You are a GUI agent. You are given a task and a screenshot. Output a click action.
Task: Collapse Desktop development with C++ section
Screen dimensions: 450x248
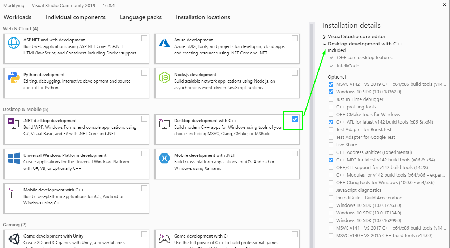tap(325, 44)
